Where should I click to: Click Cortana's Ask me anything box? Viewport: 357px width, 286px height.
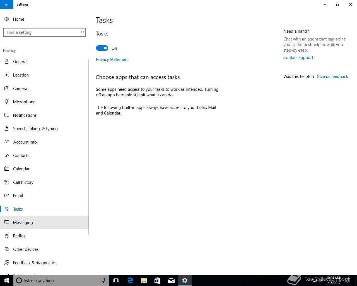61,280
